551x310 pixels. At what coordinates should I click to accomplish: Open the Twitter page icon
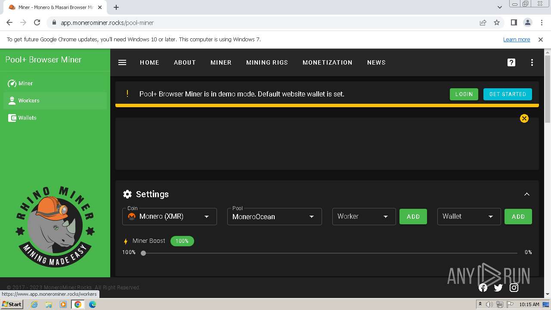[x=498, y=288]
